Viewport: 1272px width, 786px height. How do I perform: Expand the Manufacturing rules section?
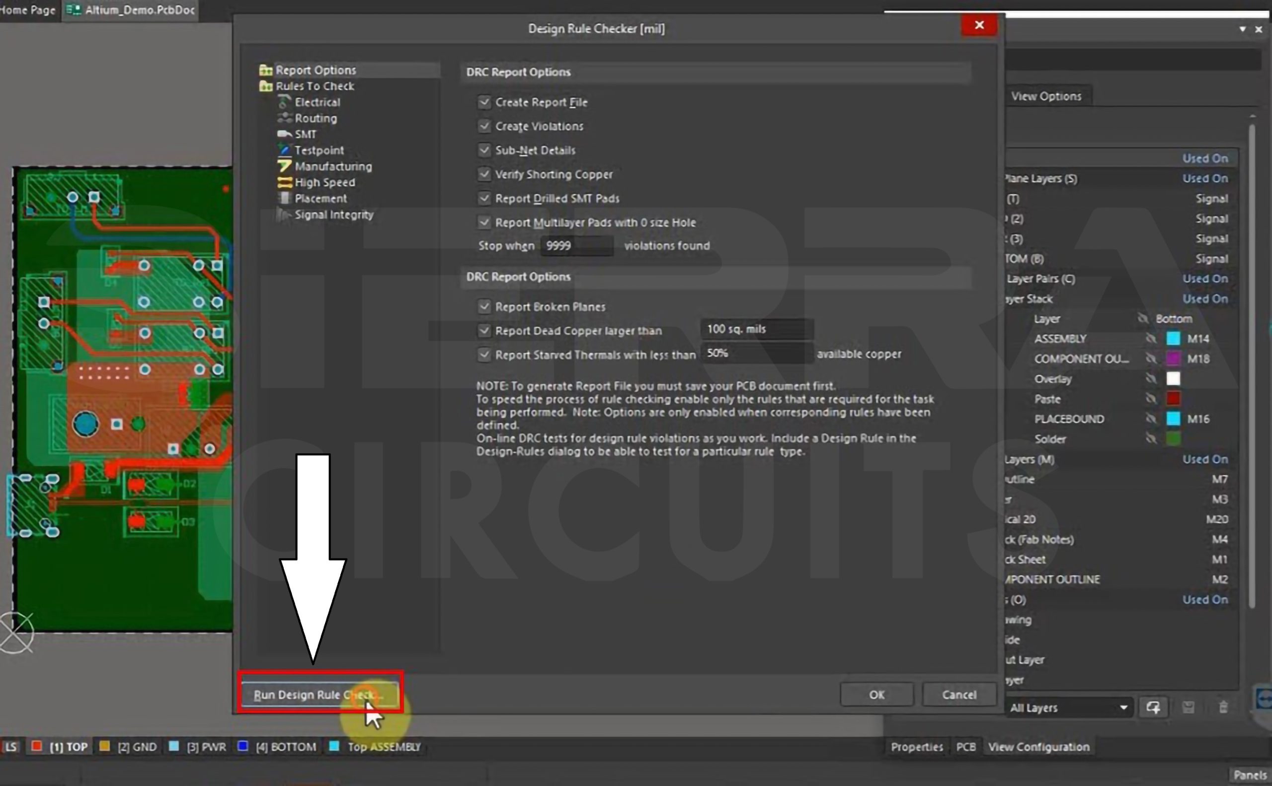click(332, 166)
